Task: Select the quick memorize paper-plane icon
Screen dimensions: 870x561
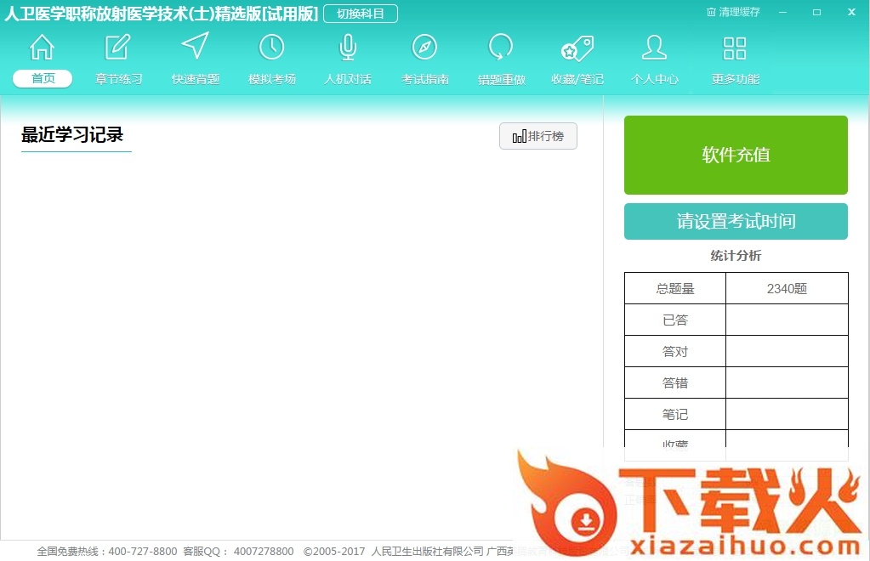Action: point(195,47)
